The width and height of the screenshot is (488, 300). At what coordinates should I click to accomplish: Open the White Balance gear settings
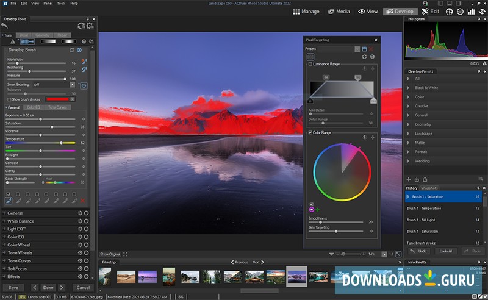coord(79,221)
